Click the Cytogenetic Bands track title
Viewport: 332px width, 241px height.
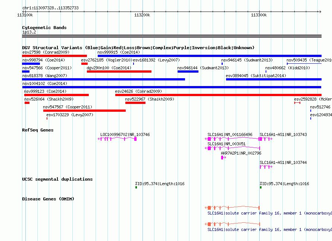click(44, 28)
